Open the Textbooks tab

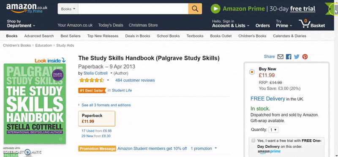[x=195, y=36]
